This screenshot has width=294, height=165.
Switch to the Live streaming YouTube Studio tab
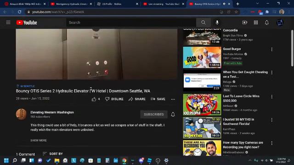(164, 4)
